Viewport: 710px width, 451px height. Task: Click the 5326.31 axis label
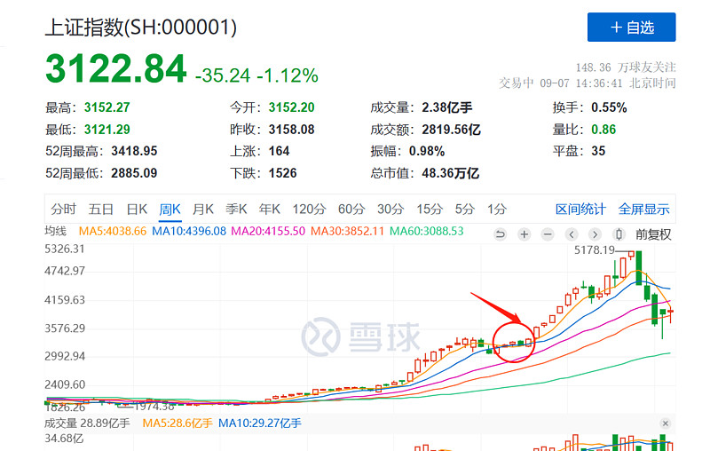point(64,249)
